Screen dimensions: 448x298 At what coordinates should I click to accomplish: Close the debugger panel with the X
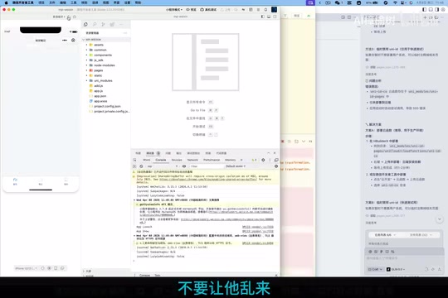tap(275, 153)
